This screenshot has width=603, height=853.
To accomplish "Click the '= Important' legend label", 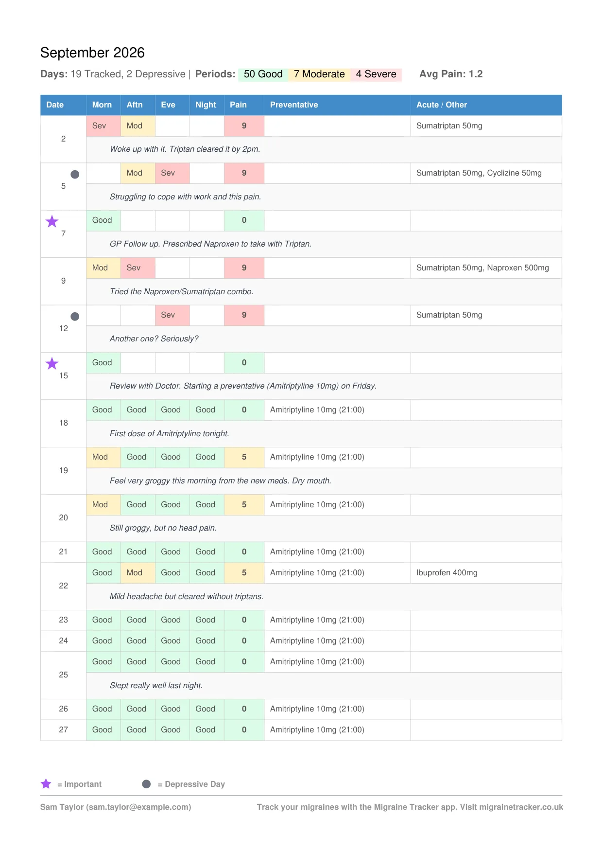I will coord(80,784).
